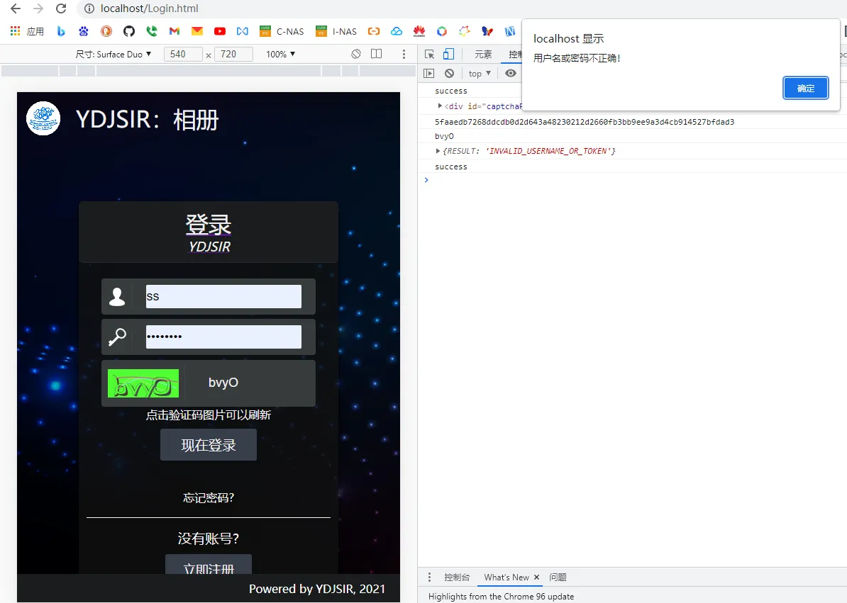Open the 100% zoom dropdown
This screenshot has width=847, height=603.
click(281, 54)
